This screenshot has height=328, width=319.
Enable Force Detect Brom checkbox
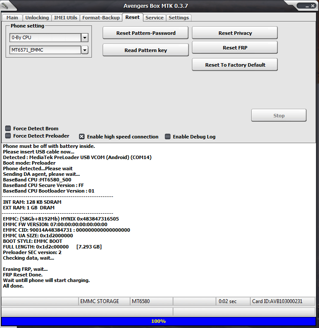pyautogui.click(x=8, y=128)
